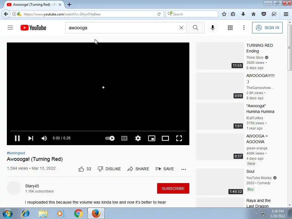Start voice search with the microphone
Viewport: 292px width, 219px height.
[x=212, y=28]
